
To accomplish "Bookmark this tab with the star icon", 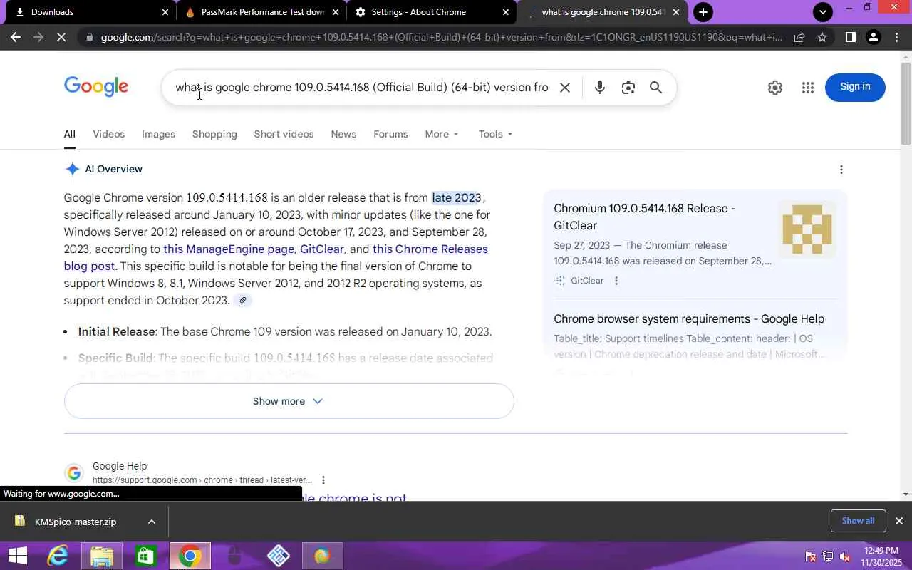I will 822,37.
